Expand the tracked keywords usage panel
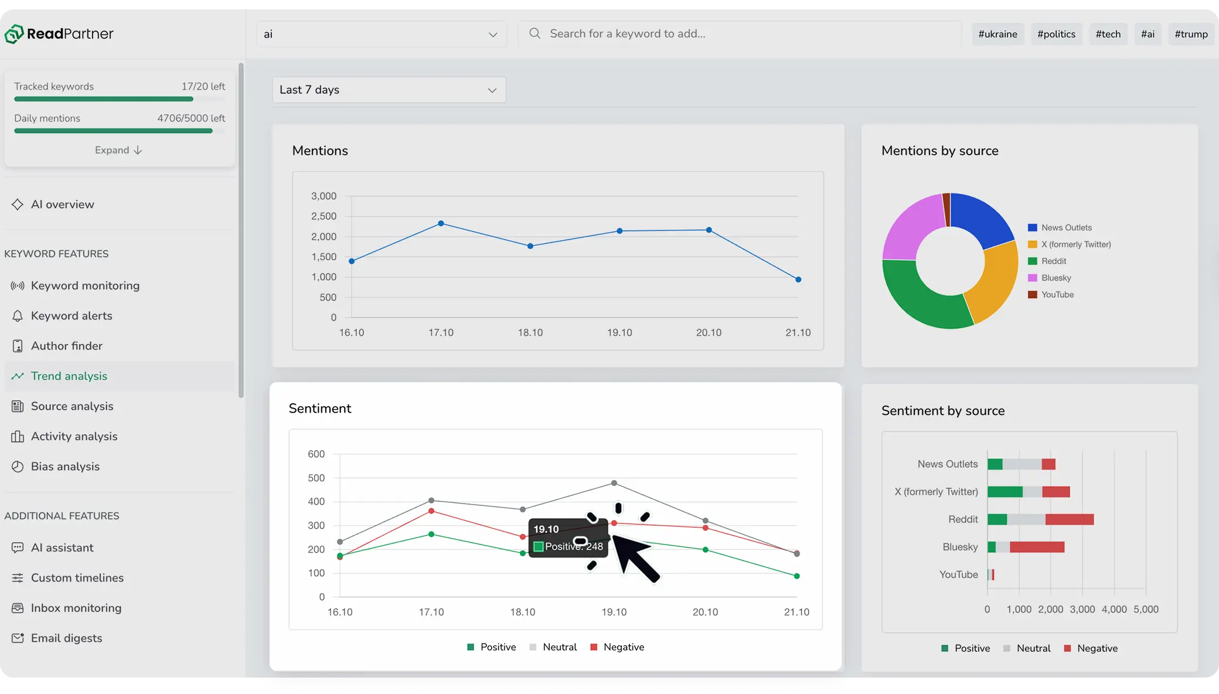Screen dimensions: 1219x694 [x=118, y=150]
